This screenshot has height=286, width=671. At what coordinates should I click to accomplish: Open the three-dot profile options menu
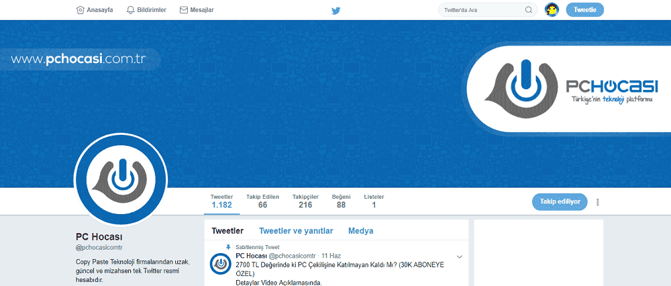point(597,202)
